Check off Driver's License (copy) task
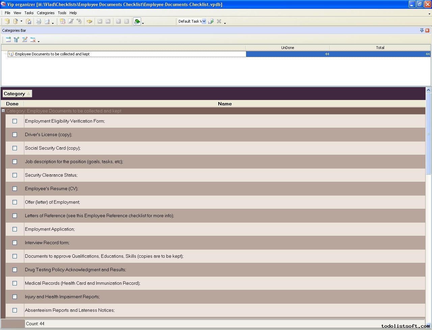Screen dimensions: 432x330 (x=15, y=134)
